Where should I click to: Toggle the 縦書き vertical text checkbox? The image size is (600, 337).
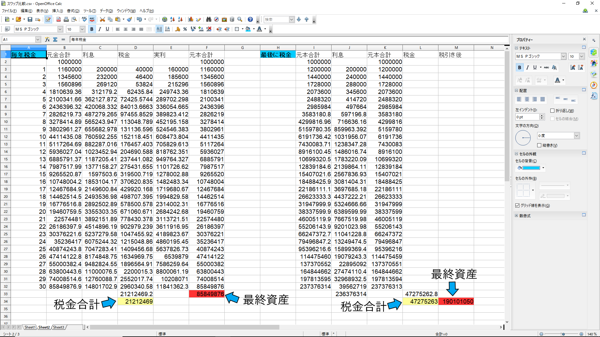click(x=539, y=145)
